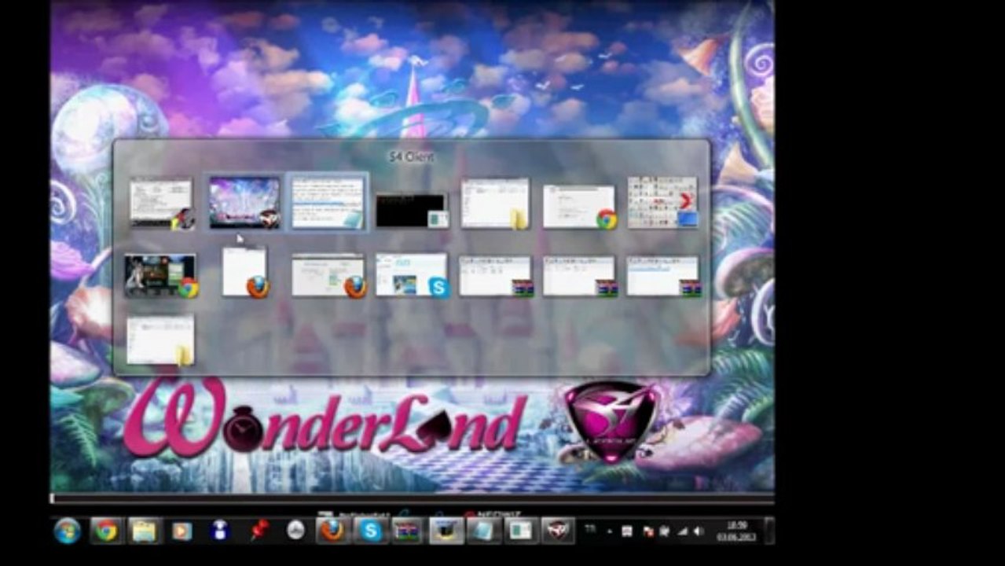
Task: Select the narrow Firefox window thumbnail
Action: [x=245, y=273]
